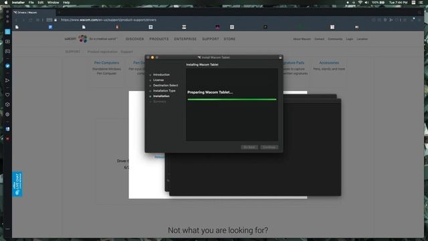Open the second page bookmark icon

[x=84, y=27]
